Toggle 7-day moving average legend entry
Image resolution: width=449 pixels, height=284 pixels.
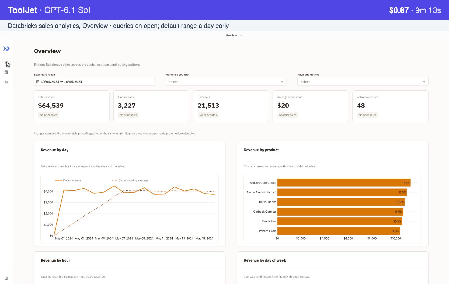point(130,180)
